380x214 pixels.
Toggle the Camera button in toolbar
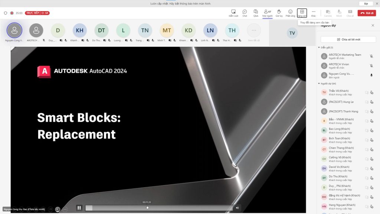pos(328,13)
